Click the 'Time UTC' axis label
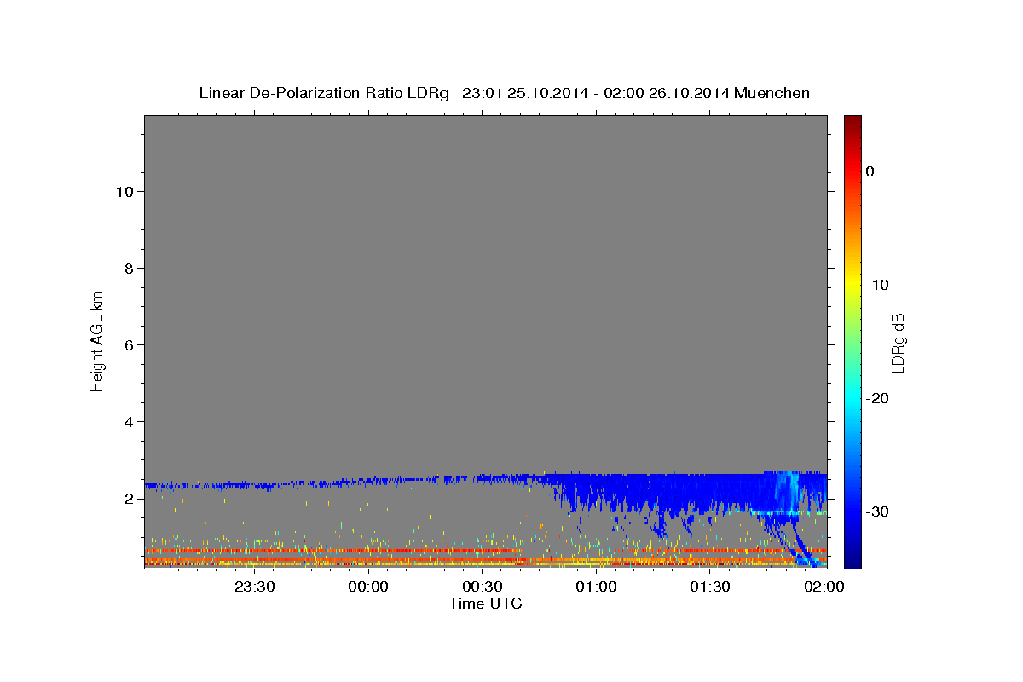The image size is (1023, 682). [x=485, y=604]
